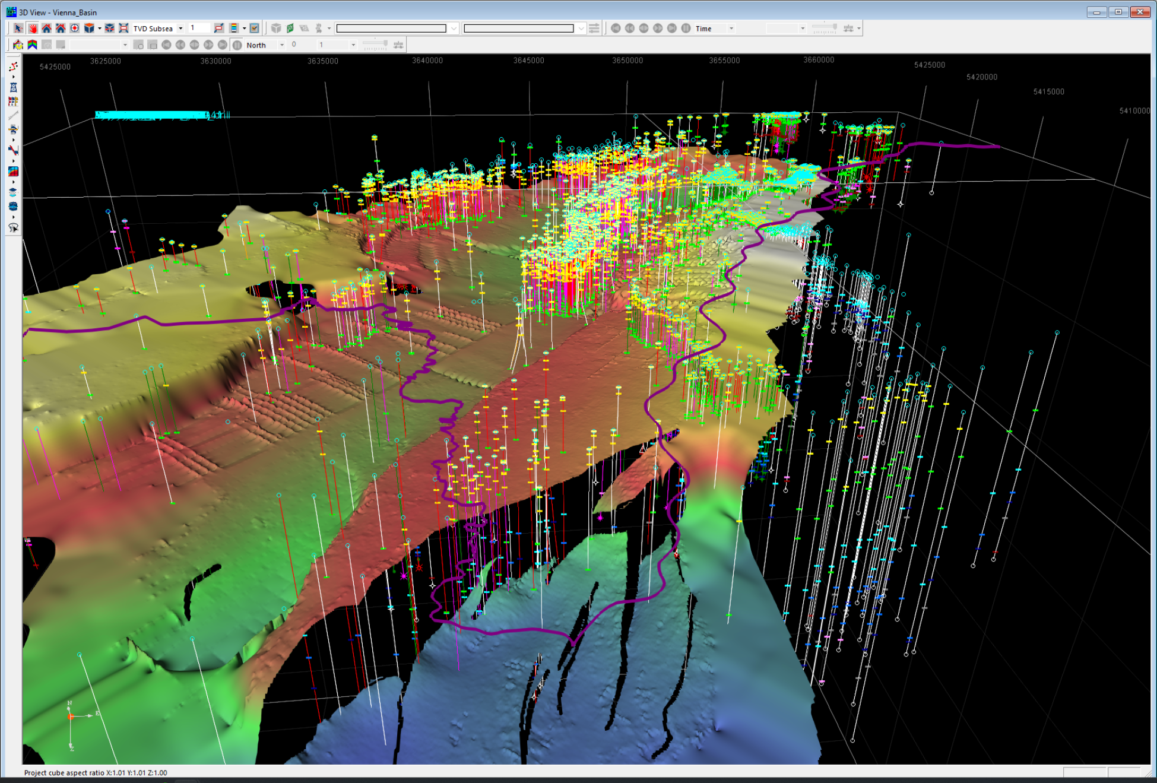Click the red fault tool in sidebar
The height and width of the screenshot is (783, 1157).
click(13, 150)
